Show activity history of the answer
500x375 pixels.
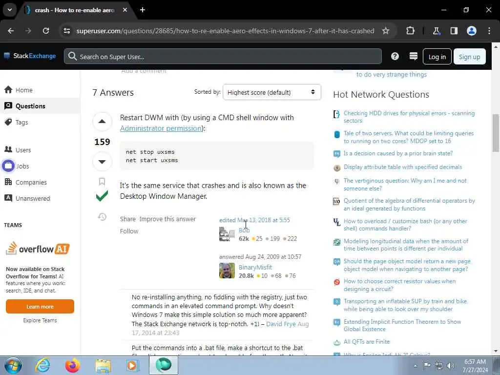pyautogui.click(x=102, y=217)
